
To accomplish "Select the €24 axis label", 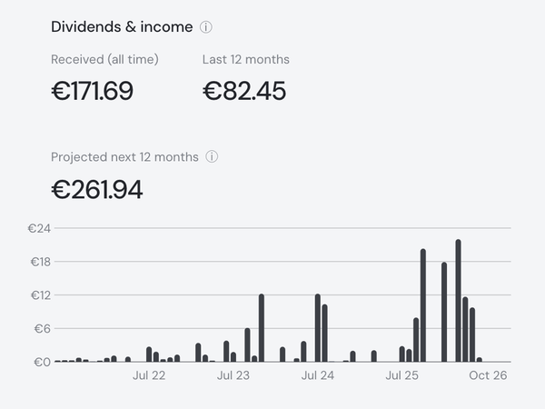I will [x=39, y=228].
